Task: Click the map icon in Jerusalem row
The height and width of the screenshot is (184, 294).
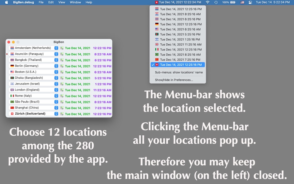Action: pyautogui.click(x=62, y=84)
